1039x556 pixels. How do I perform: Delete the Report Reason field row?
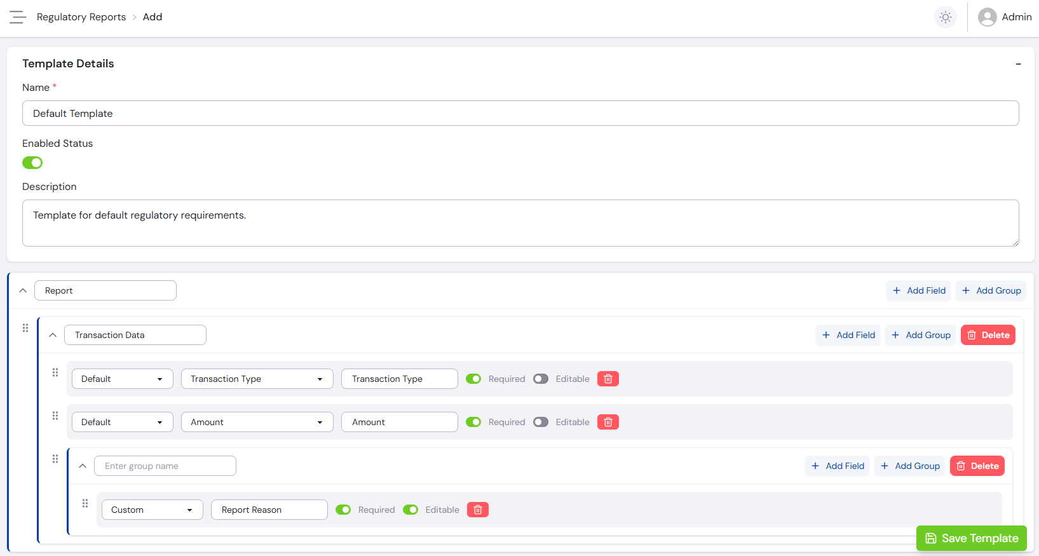(478, 510)
